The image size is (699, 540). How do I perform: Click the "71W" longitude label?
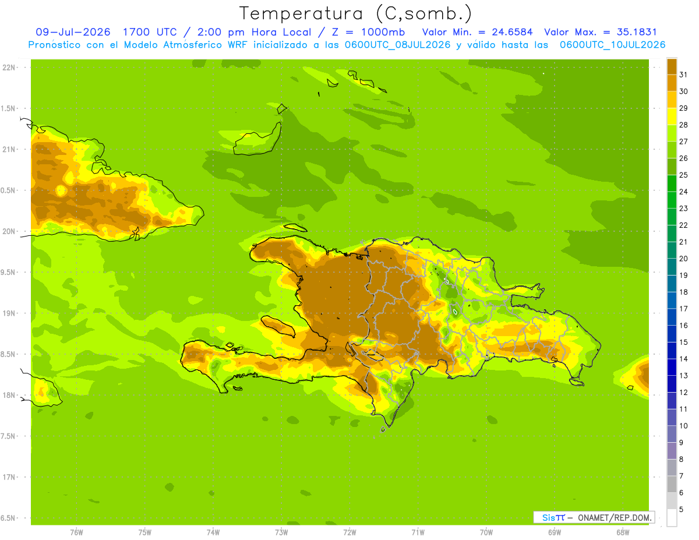click(418, 532)
